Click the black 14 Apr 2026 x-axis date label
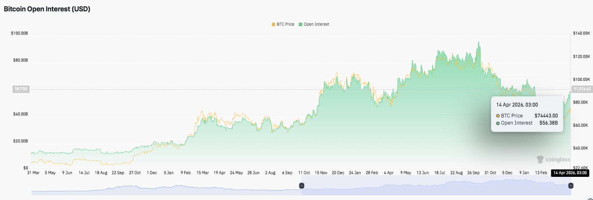This screenshot has width=593, height=200. (570, 173)
